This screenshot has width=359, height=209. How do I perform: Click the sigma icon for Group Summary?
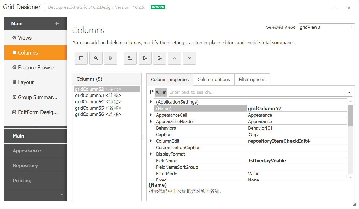14,97
